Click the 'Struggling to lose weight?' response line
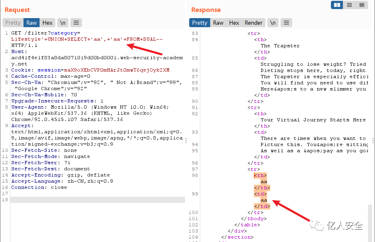The width and height of the screenshot is (375, 242). (313, 64)
